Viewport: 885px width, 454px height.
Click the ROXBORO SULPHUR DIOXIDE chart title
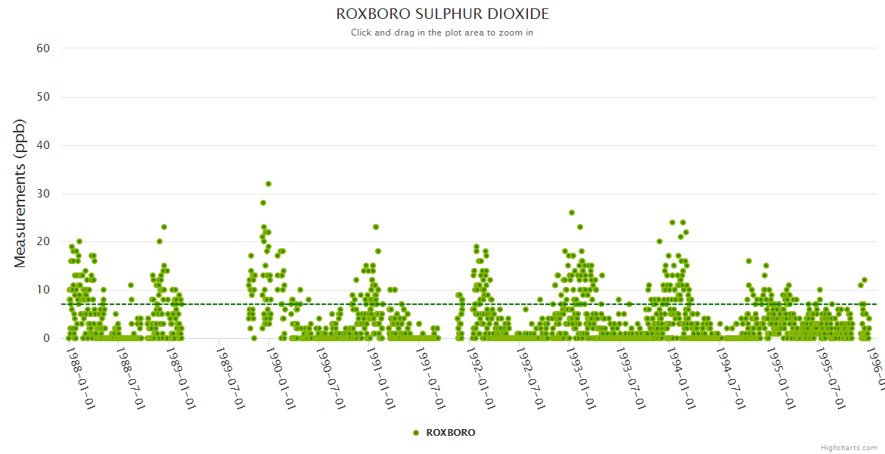442,14
